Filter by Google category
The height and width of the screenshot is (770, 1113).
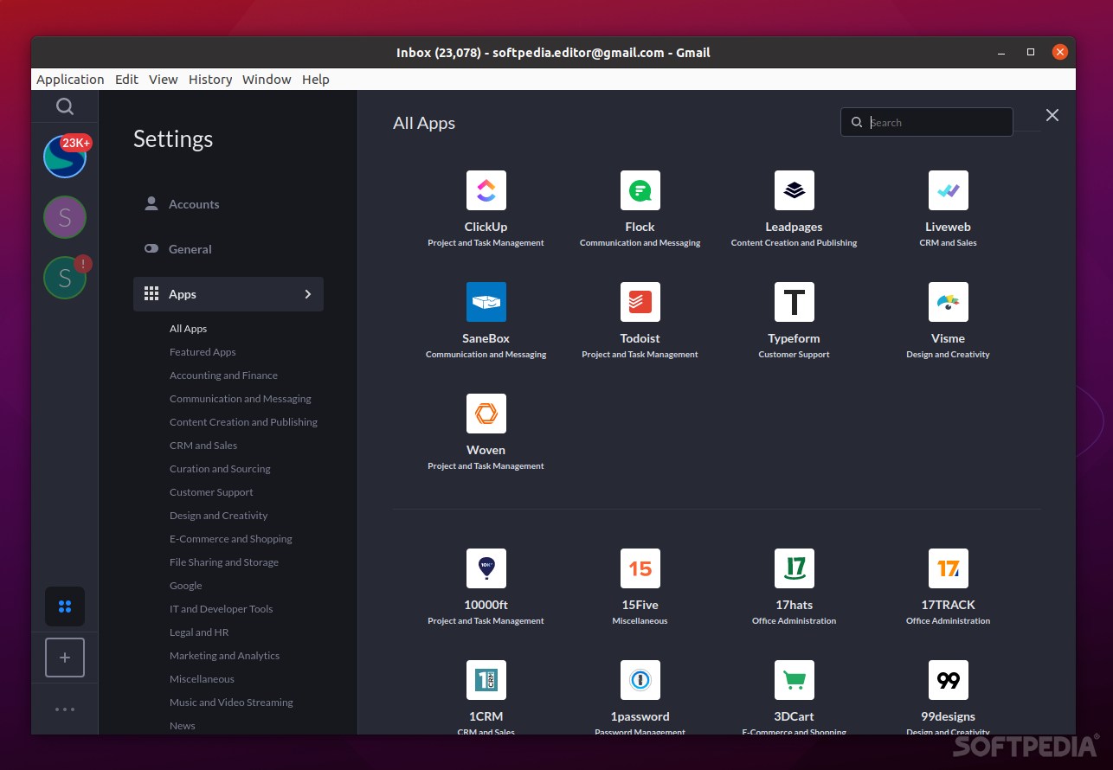pos(186,586)
